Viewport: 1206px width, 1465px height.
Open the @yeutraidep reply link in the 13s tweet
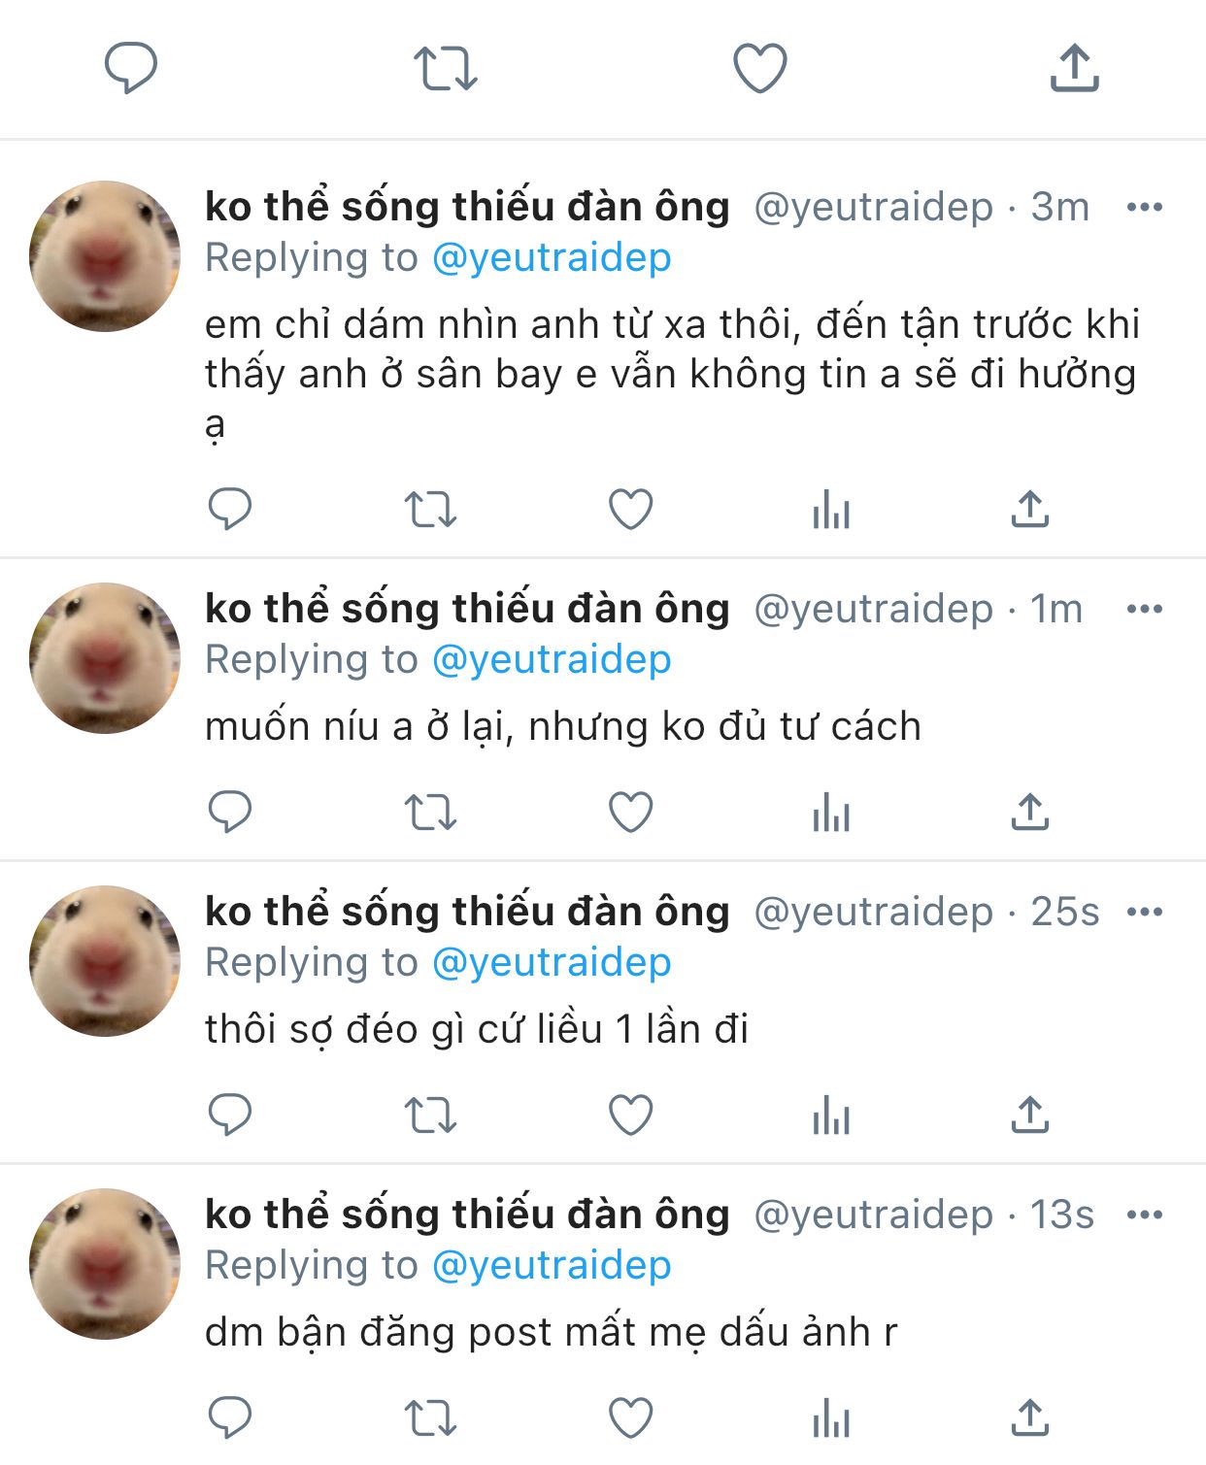pos(552,1265)
